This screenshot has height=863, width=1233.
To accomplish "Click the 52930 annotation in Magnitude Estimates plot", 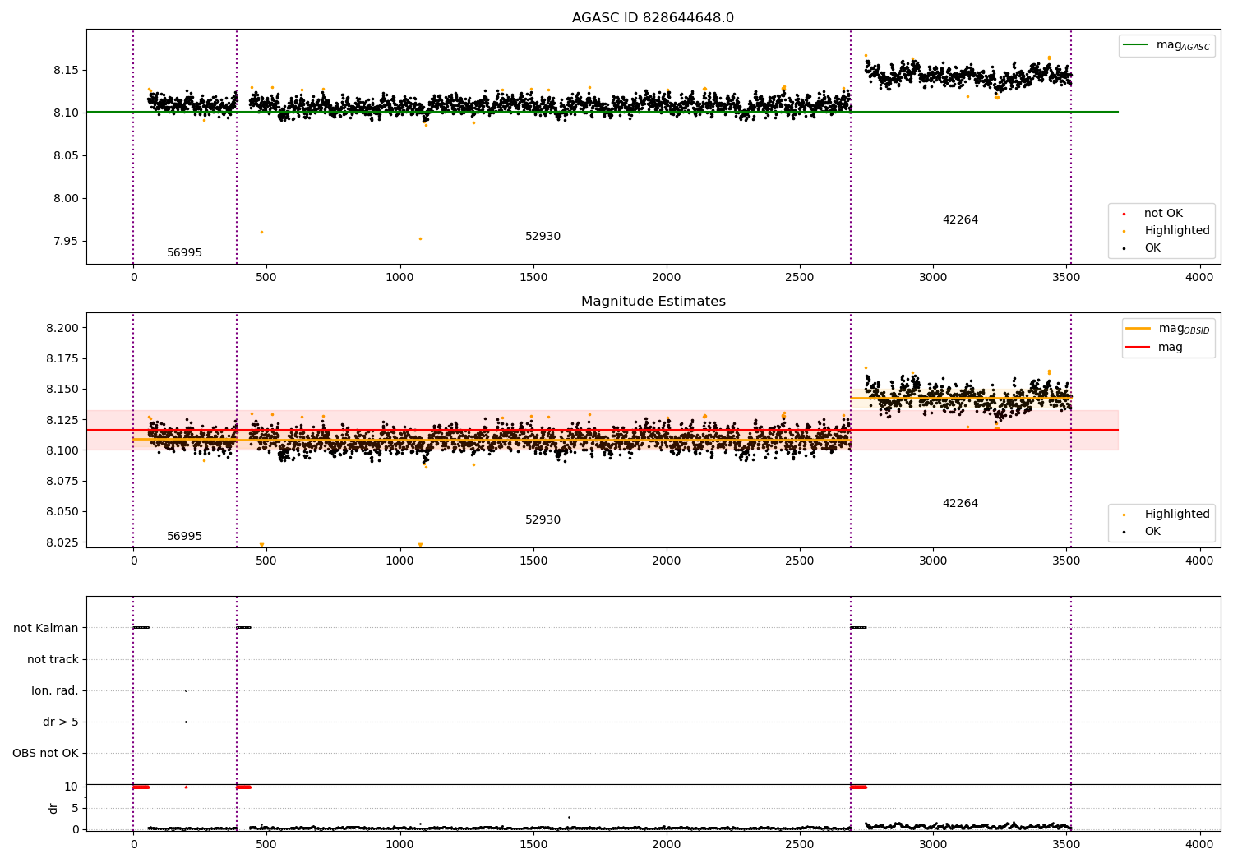I will click(543, 520).
